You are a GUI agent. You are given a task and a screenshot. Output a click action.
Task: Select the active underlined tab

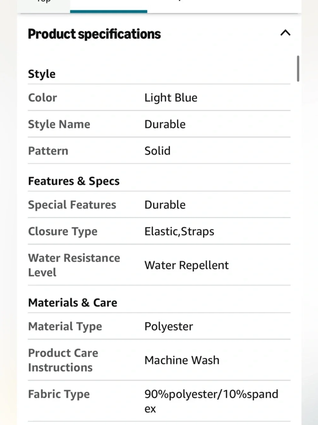coord(108,6)
